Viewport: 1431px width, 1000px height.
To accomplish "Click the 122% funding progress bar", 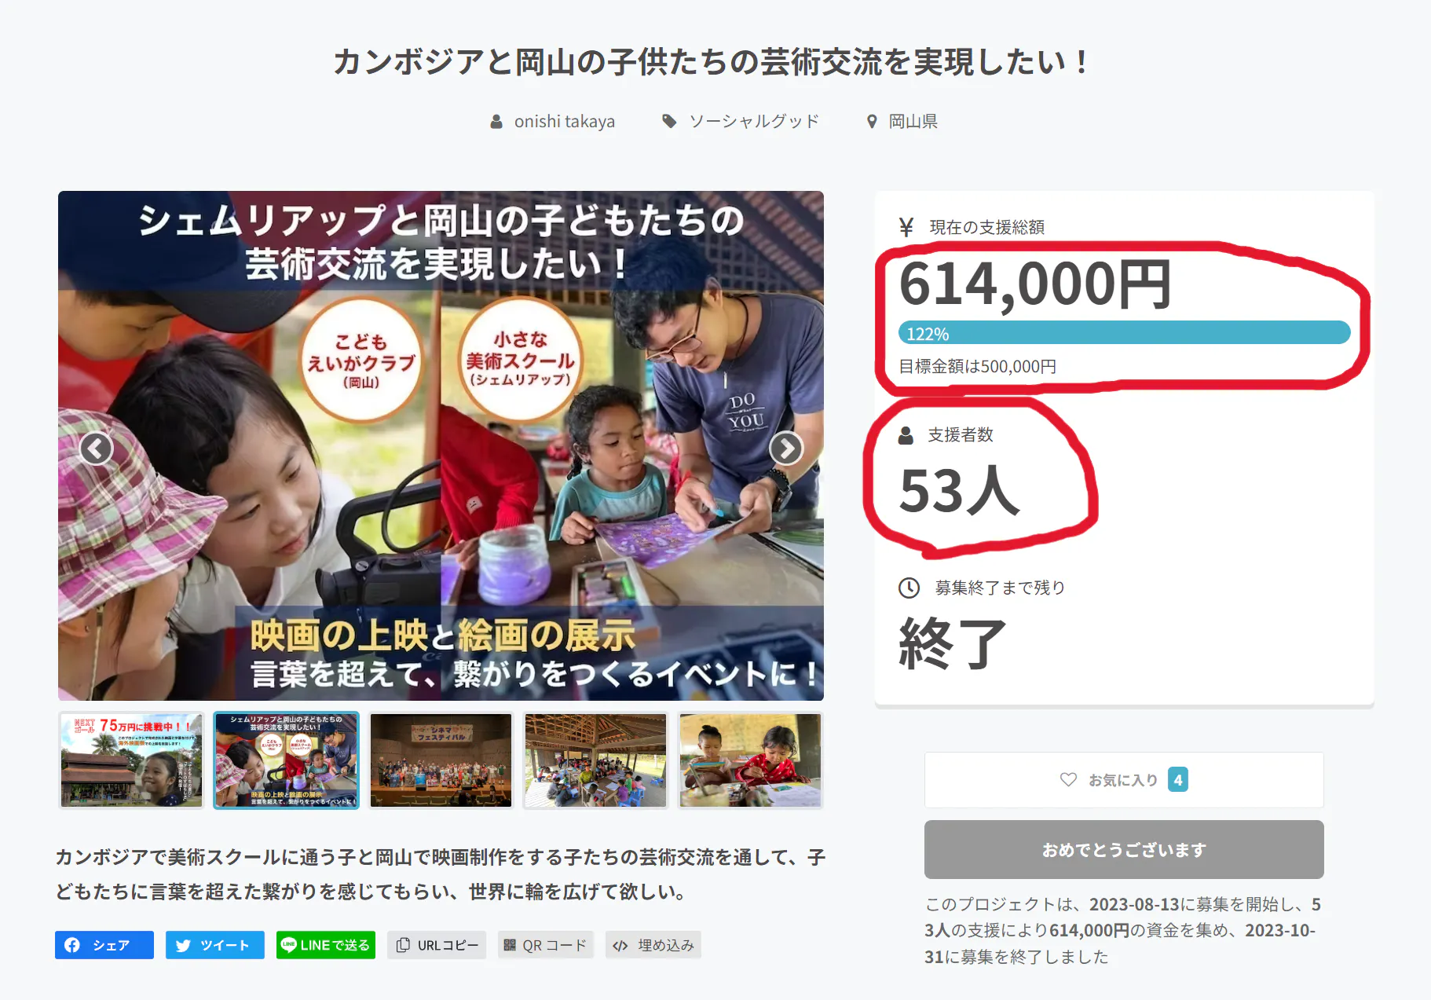I will tap(1123, 333).
